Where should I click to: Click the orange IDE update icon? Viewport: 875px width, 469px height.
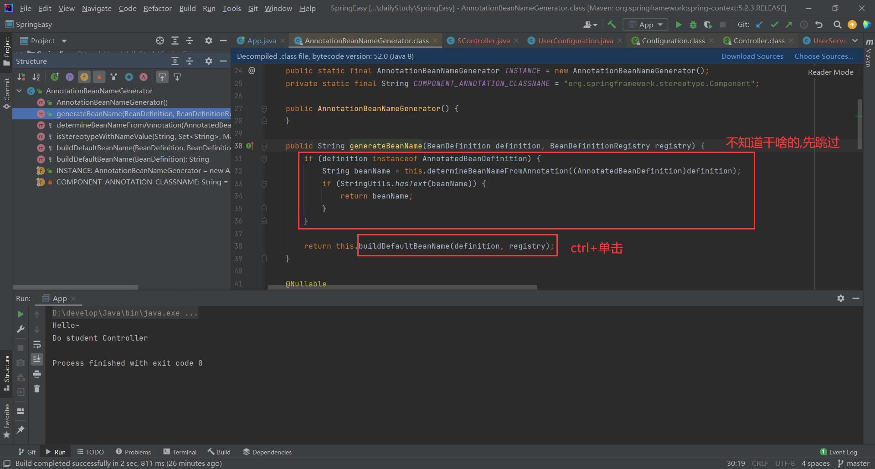852,25
